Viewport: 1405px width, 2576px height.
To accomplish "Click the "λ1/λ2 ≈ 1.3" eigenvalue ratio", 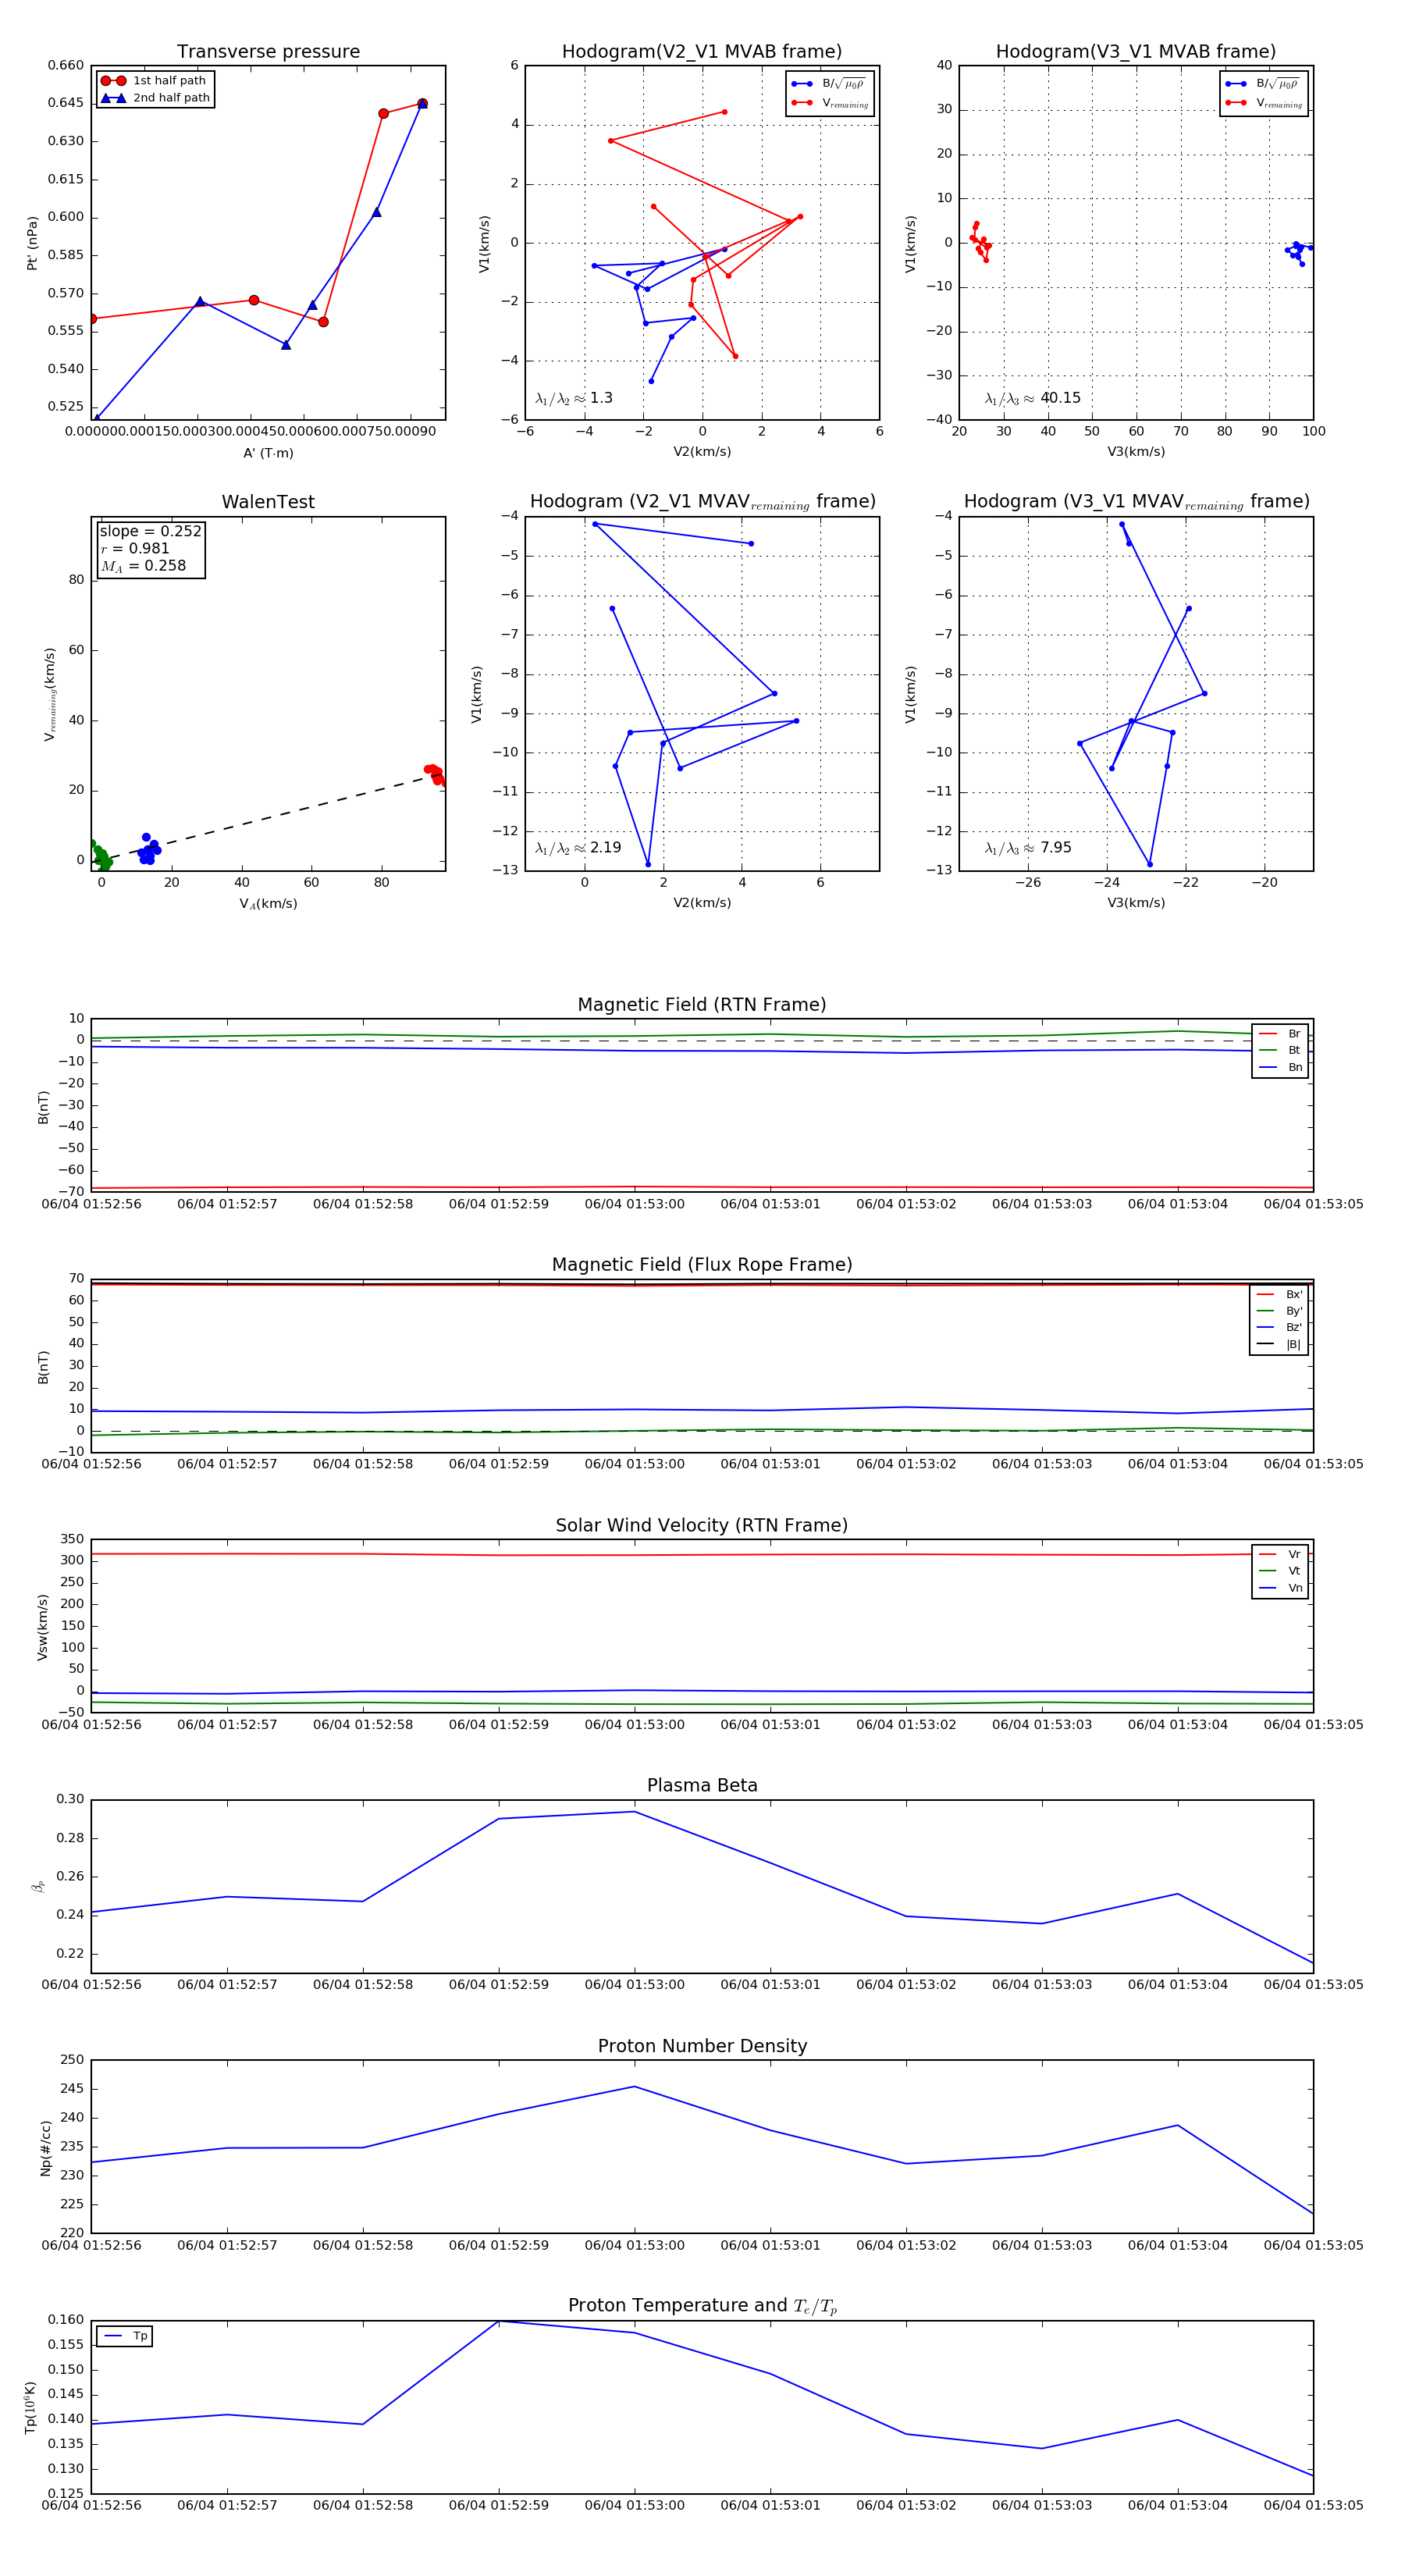I will pos(574,398).
